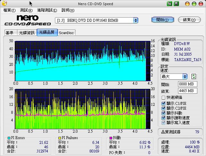Click the Nero disc icon in title bar
Image resolution: width=206 pixels, height=156 pixels.
click(x=4, y=4)
